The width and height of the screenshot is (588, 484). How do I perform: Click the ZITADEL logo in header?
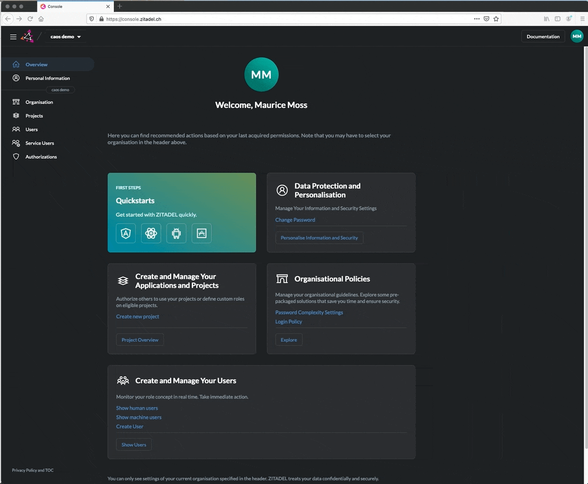27,37
